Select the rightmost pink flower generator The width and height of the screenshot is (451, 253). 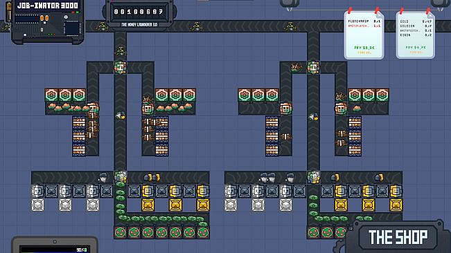[382, 95]
